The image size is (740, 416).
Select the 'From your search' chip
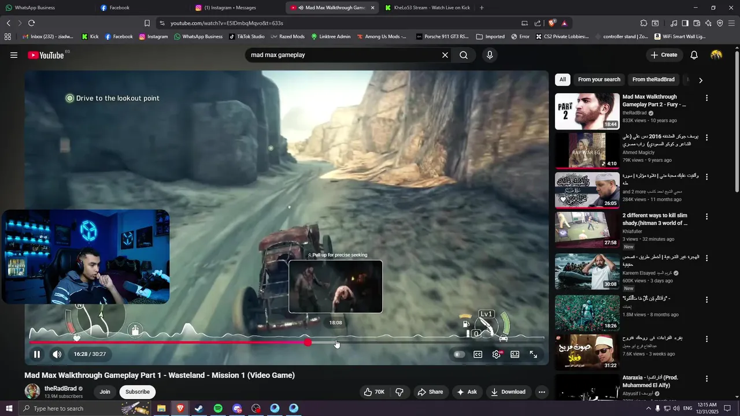pos(599,80)
